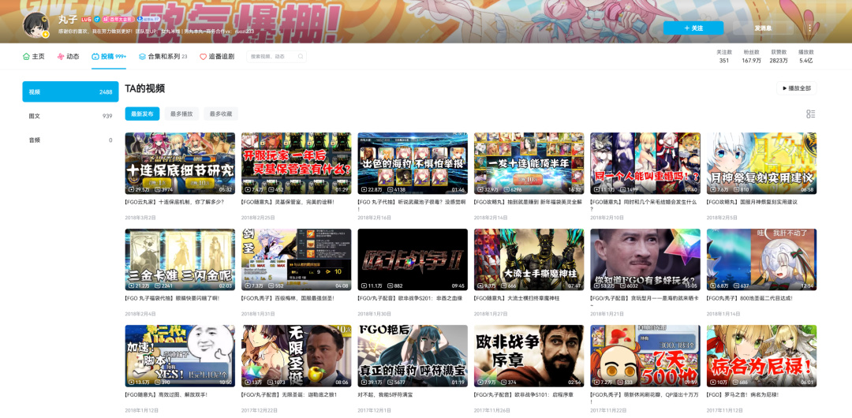The image size is (852, 418).
Task: Open the 合集和系列 tab
Action: (x=163, y=57)
